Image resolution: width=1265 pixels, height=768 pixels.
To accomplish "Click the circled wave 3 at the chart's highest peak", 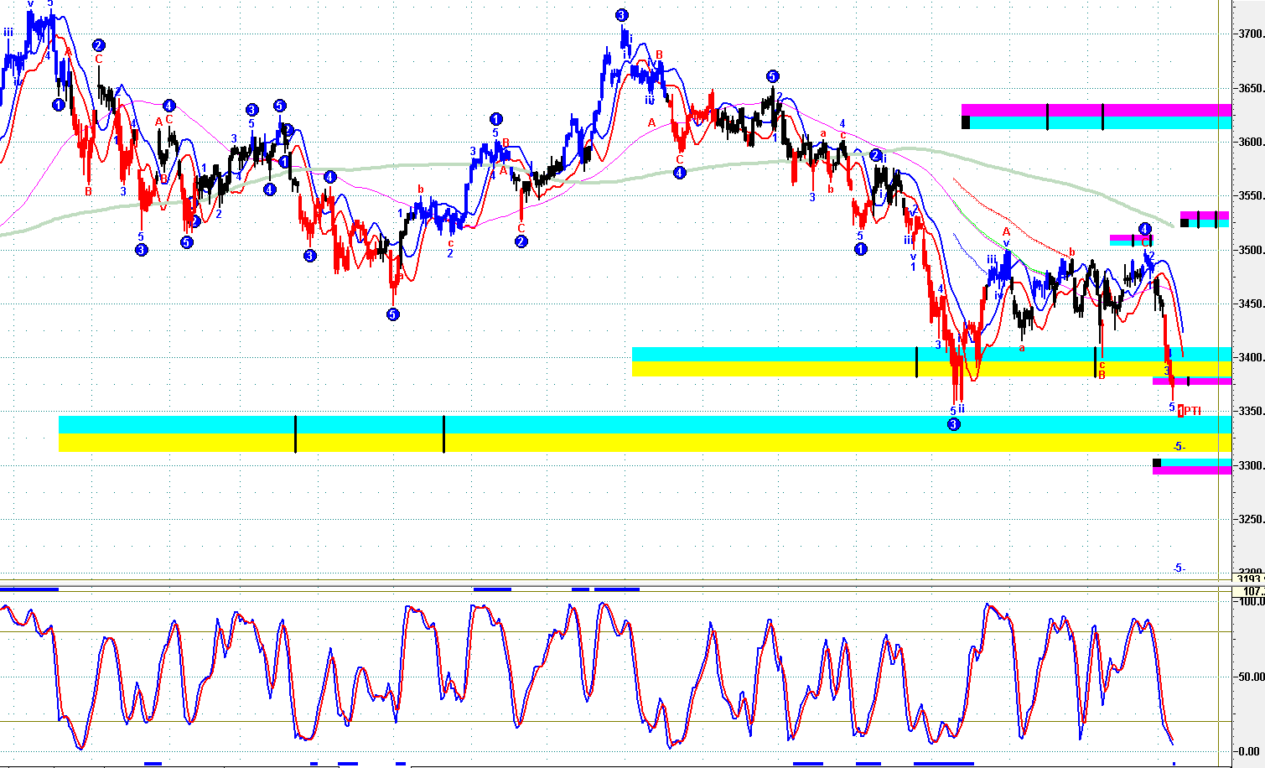I will pos(621,15).
